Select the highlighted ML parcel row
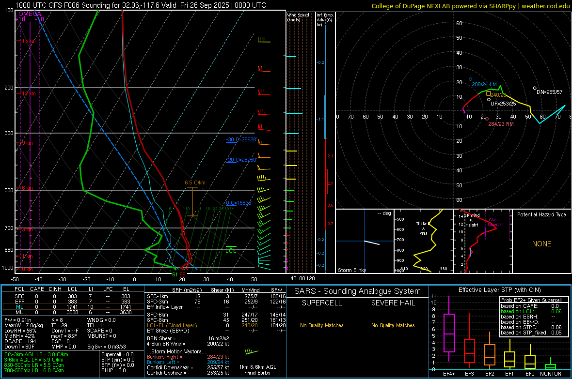 73,307
